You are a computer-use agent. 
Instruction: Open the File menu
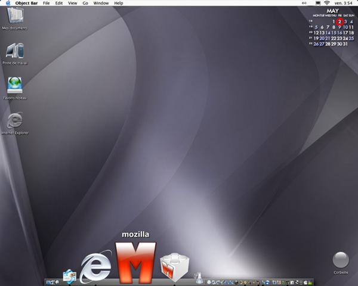pos(47,3)
